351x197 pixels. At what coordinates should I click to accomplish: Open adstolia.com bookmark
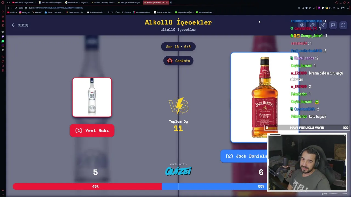(142, 12)
